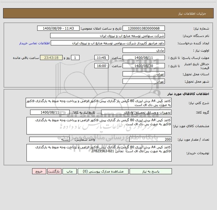This screenshot has width=217, height=210.
Task: Click 'گروه کالا:' label
Action: tap(202, 112)
